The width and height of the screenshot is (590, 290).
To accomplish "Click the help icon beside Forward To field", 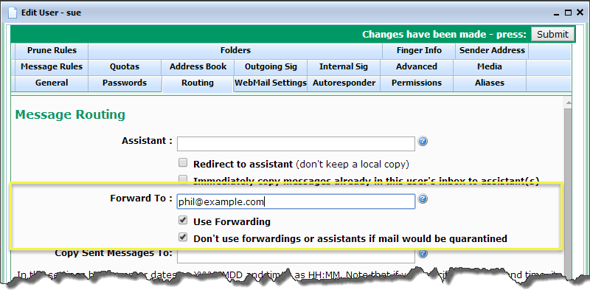I will pos(423,198).
